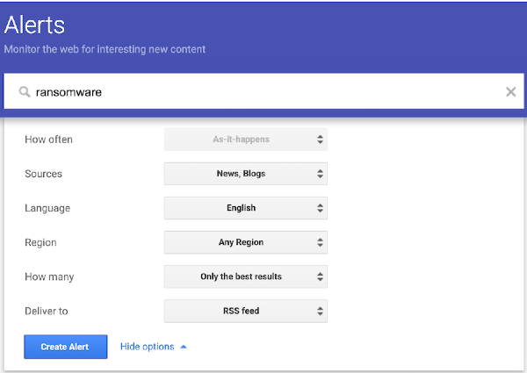Click the up-down arrows on As-it-happens selector
Screen dimensions: 527x373
pos(320,140)
